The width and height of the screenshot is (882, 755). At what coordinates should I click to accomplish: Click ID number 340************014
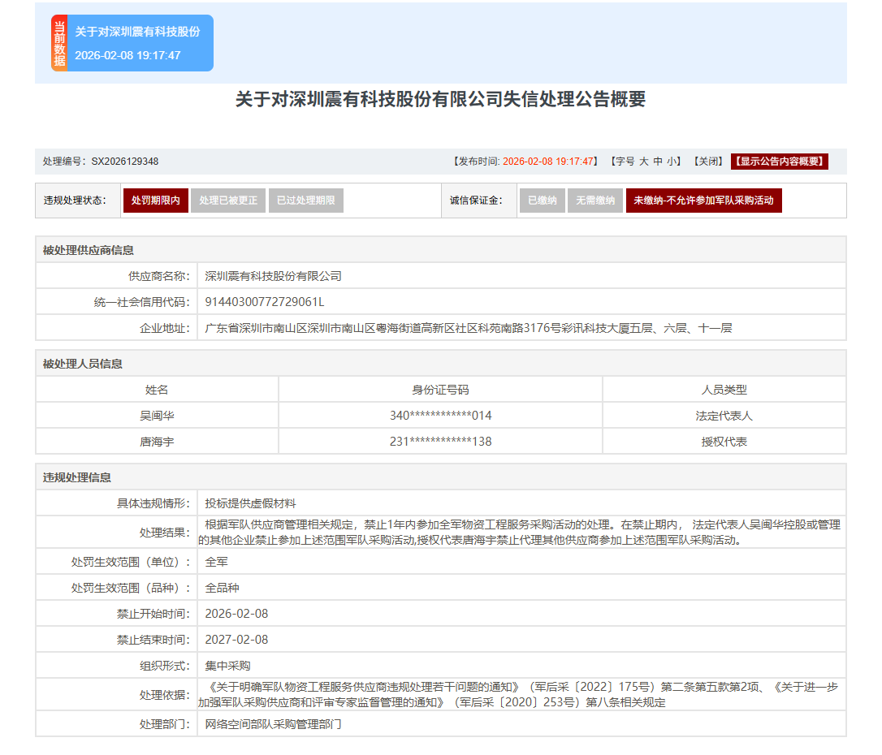coord(440,416)
